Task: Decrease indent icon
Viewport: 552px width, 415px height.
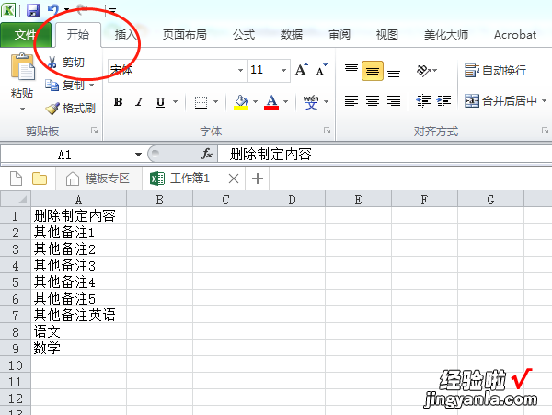Action: pos(423,101)
